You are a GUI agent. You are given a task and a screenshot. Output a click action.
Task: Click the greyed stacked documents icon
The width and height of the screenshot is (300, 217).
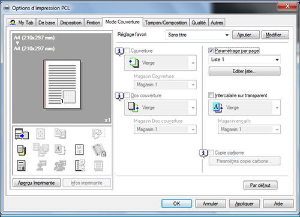pos(60,134)
